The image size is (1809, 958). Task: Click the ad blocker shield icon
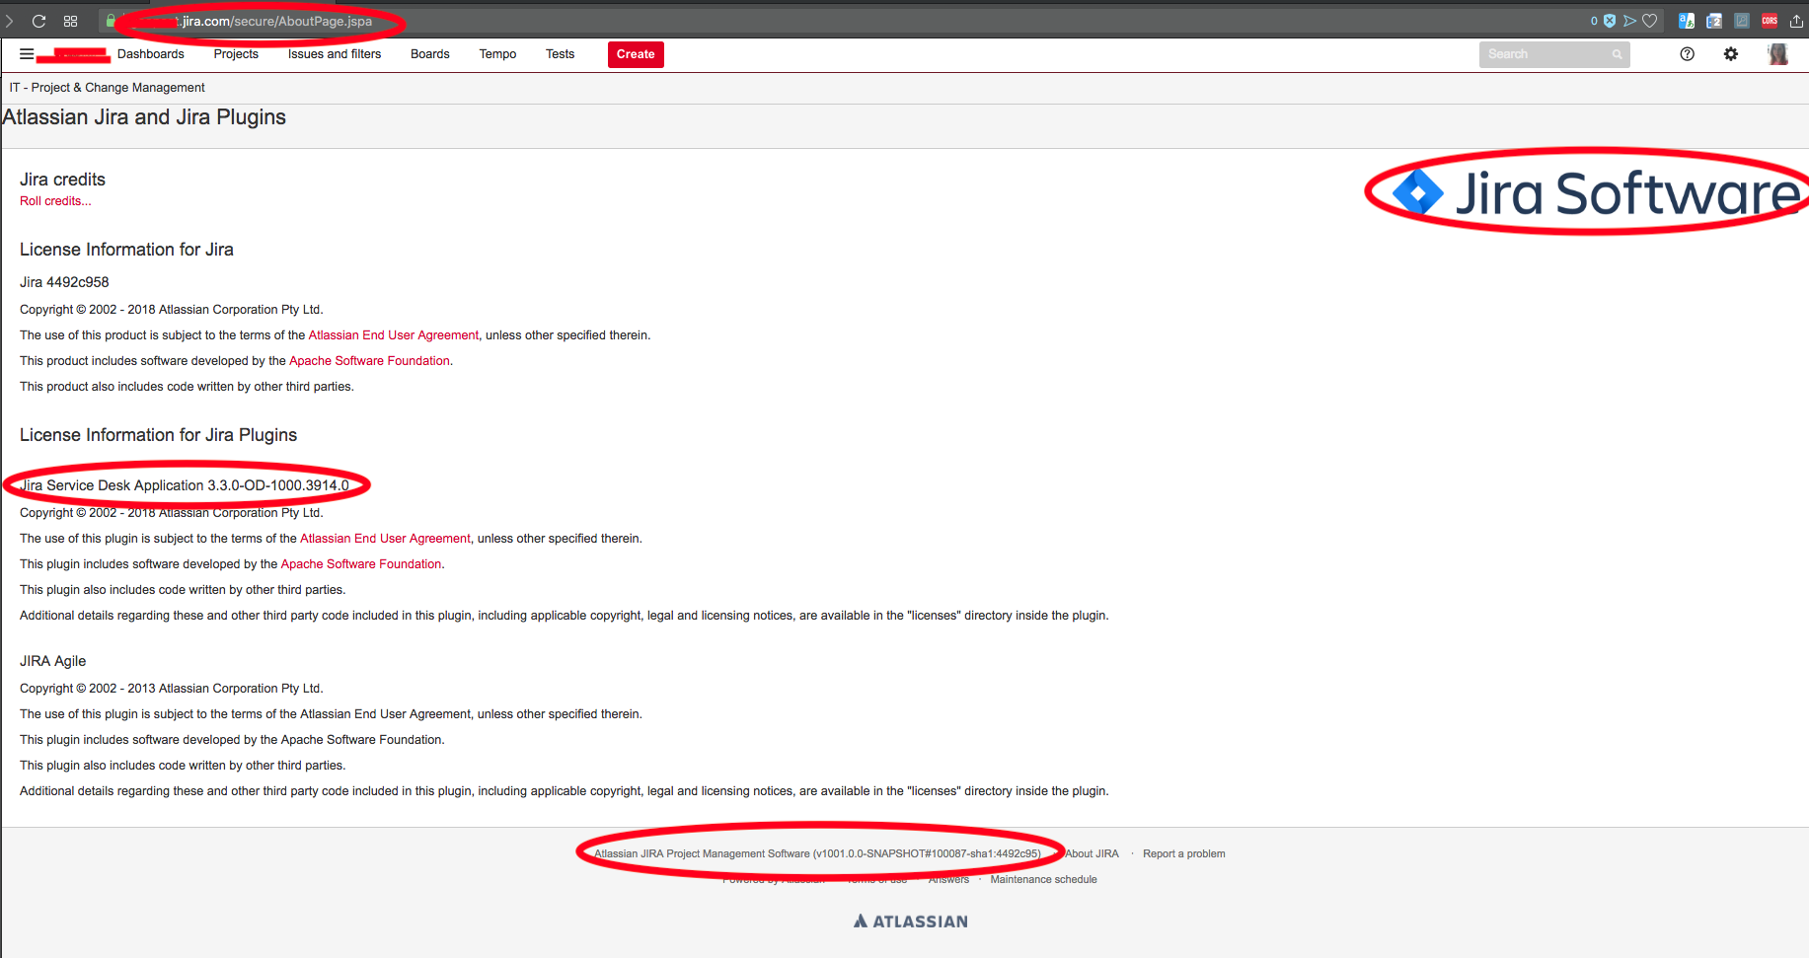pyautogui.click(x=1610, y=21)
